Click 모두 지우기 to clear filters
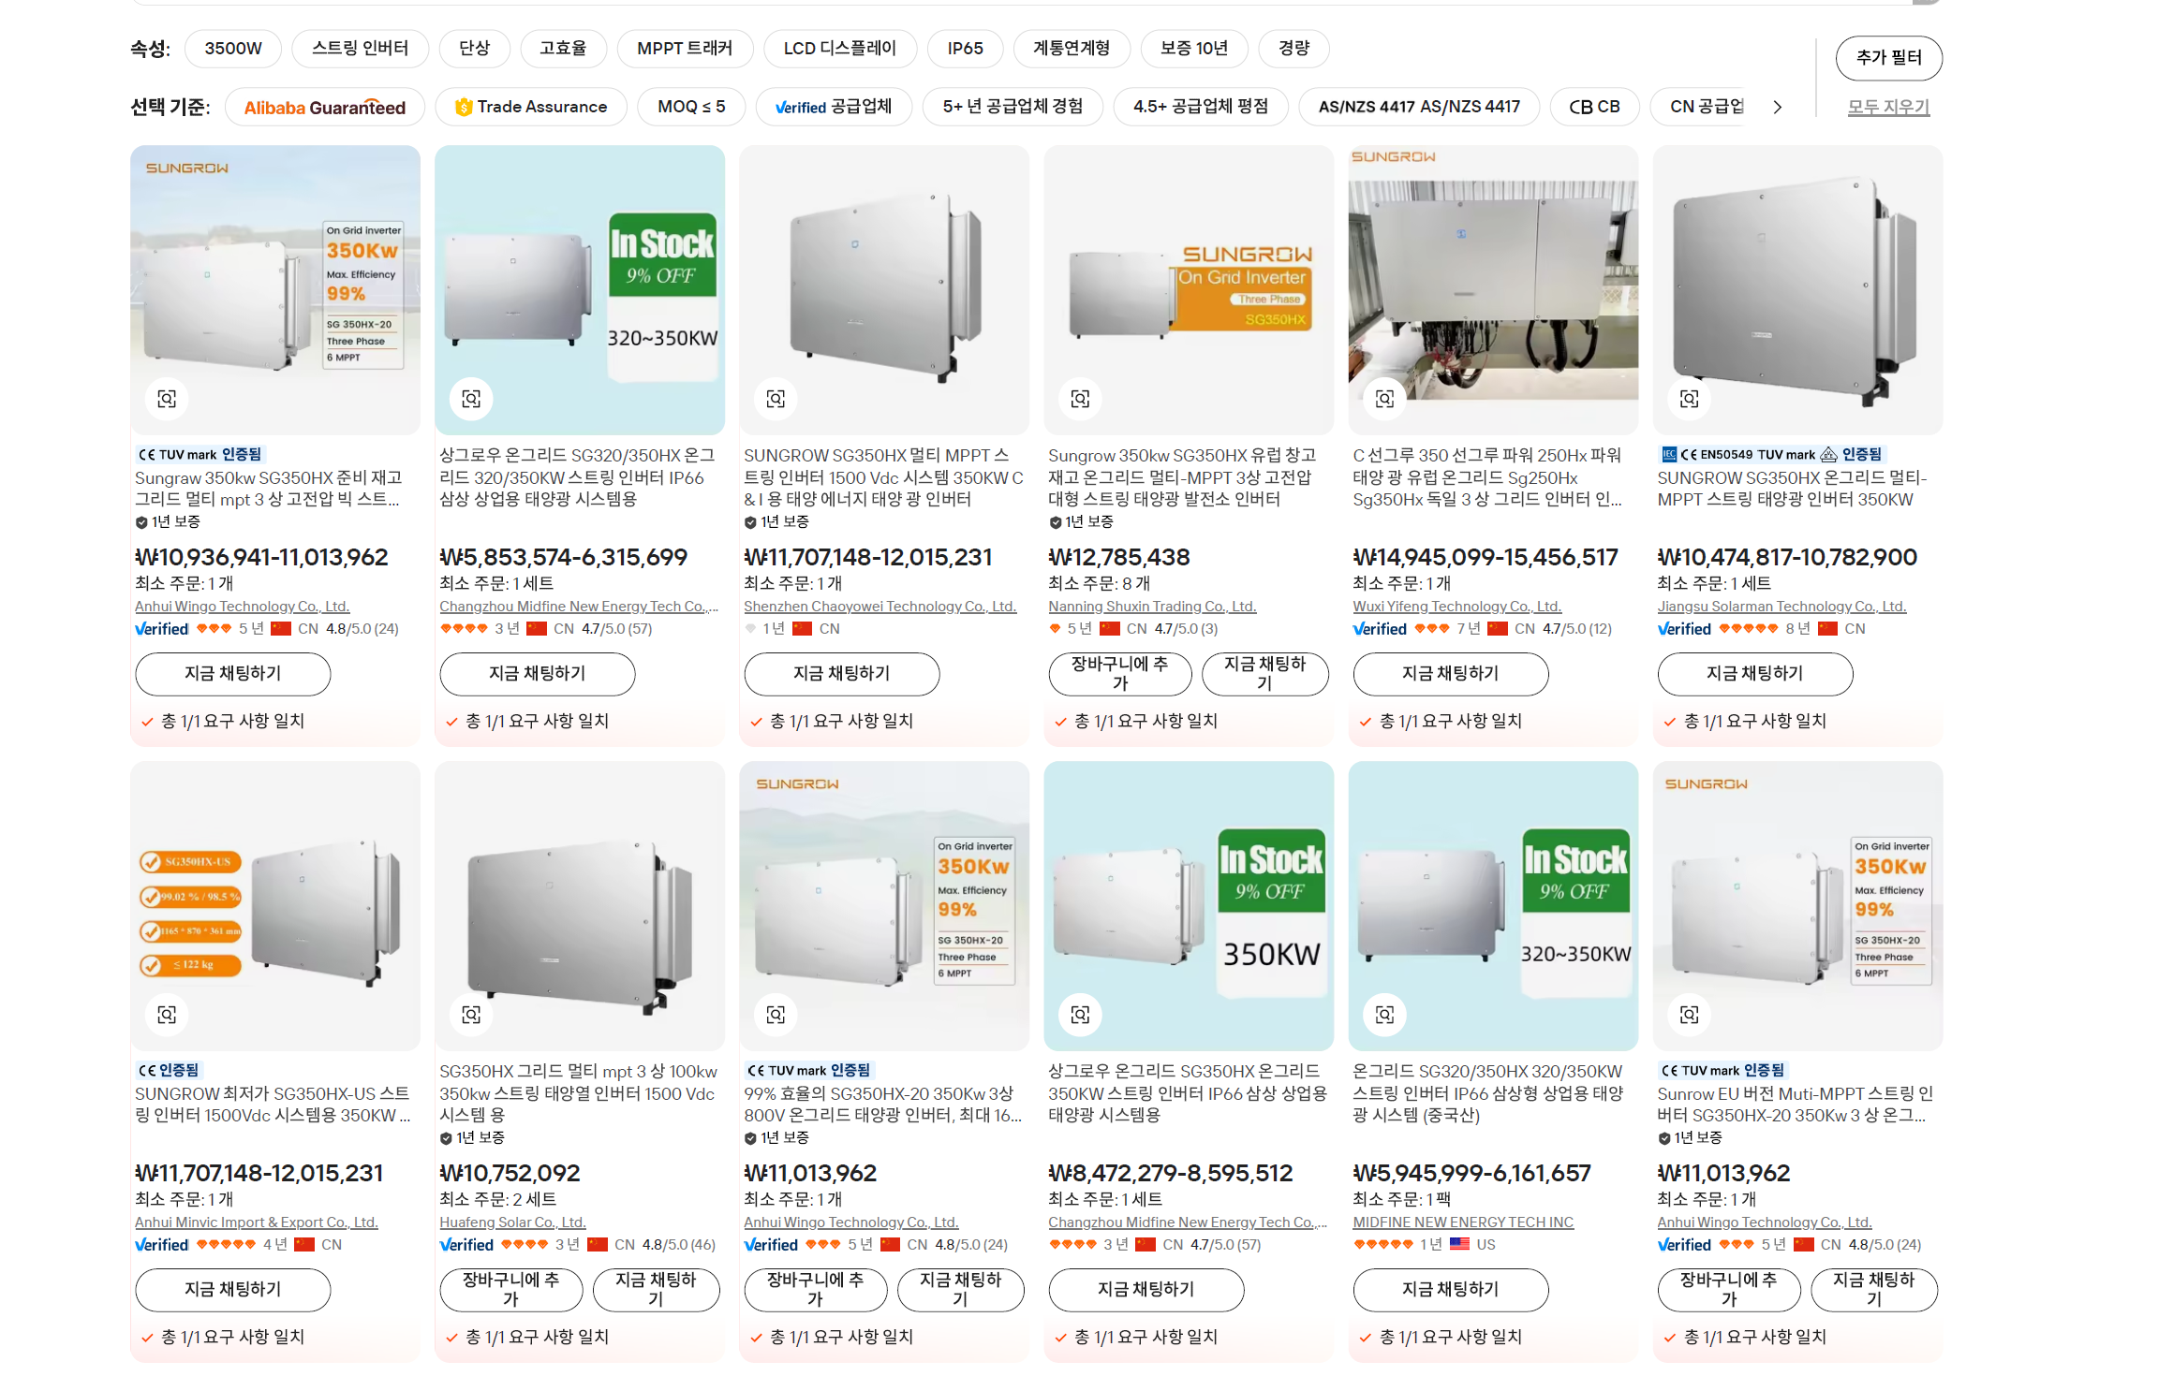This screenshot has width=2173, height=1376. (1888, 107)
